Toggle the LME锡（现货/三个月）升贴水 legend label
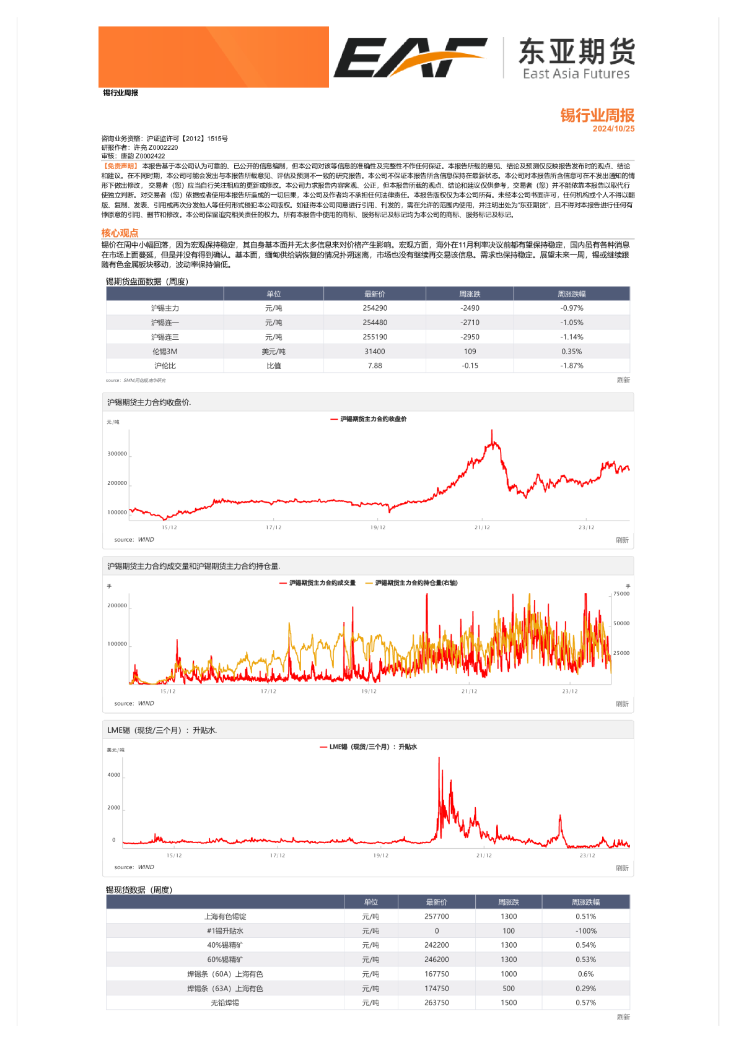Screen dimensions: 736x1040 pyautogui.click(x=373, y=747)
